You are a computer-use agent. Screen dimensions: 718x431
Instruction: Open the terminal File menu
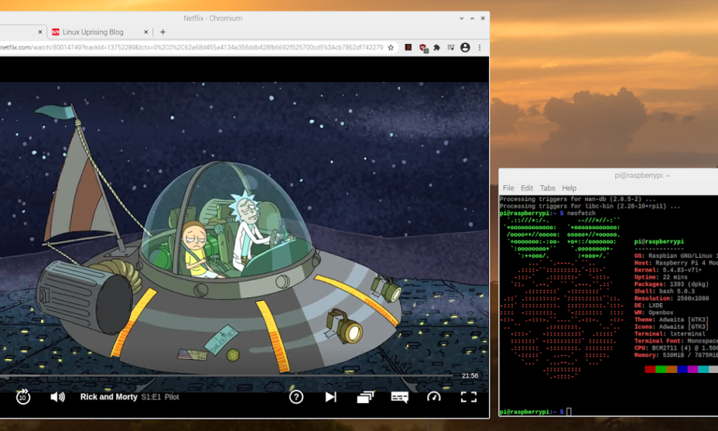(x=508, y=187)
